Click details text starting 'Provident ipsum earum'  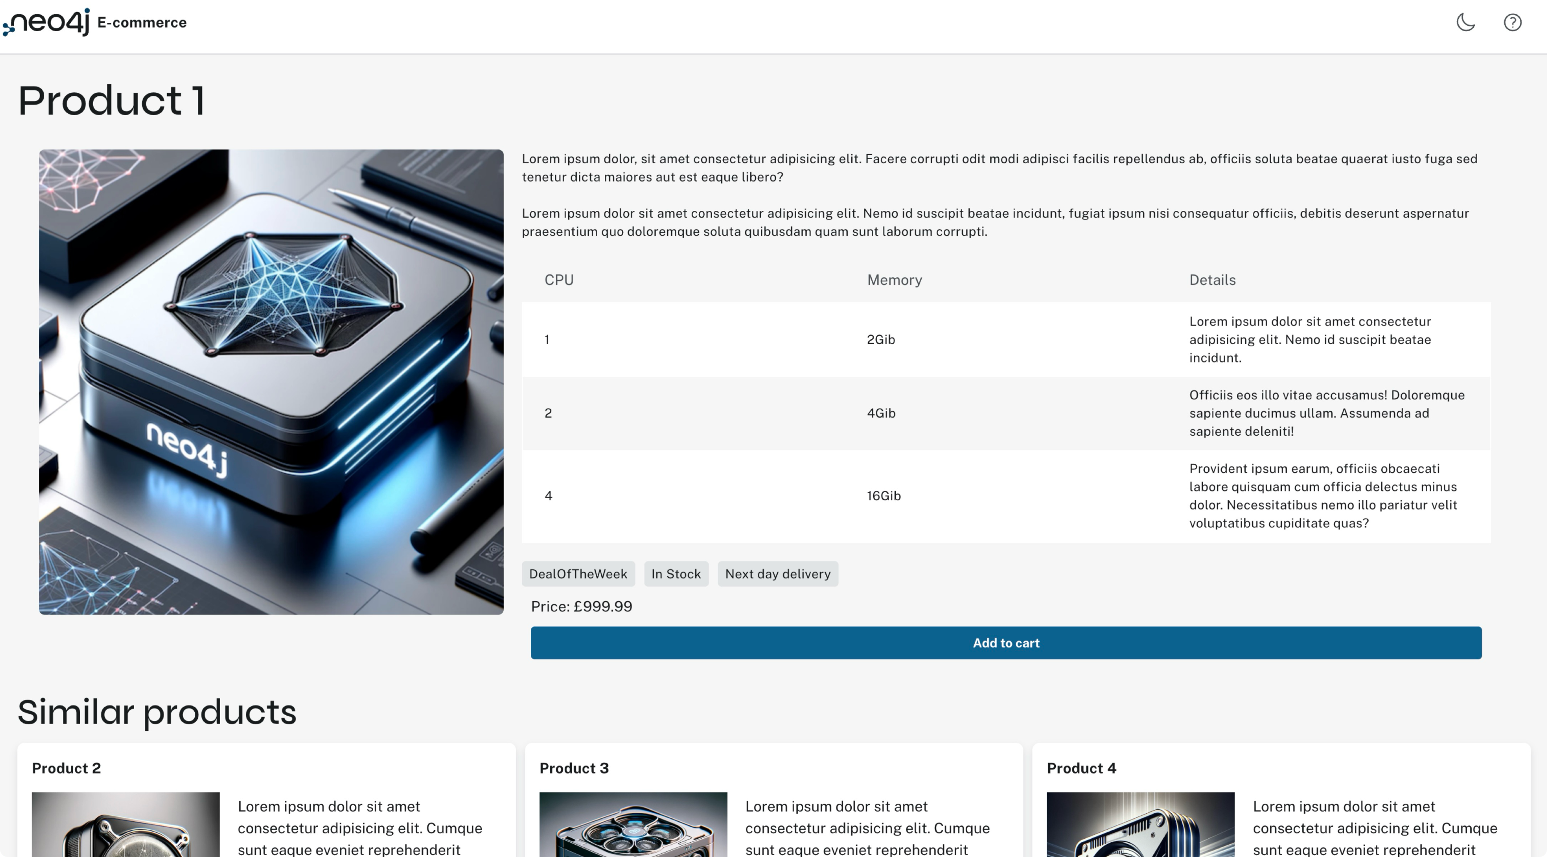(x=1323, y=496)
